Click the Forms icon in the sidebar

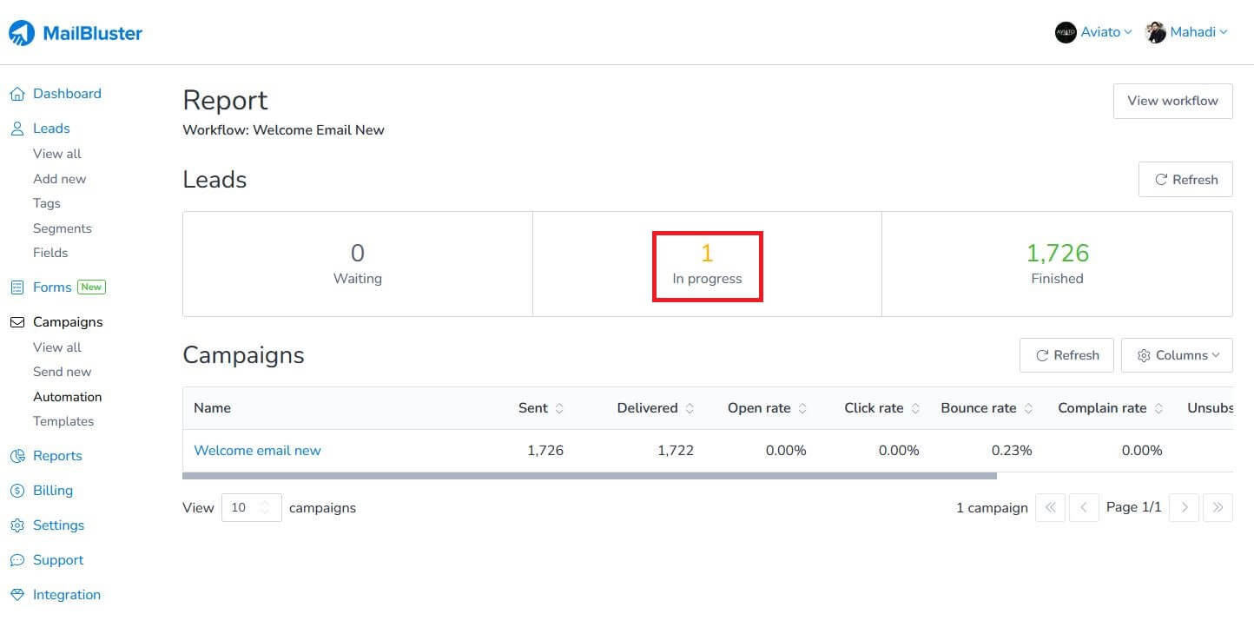coord(16,287)
